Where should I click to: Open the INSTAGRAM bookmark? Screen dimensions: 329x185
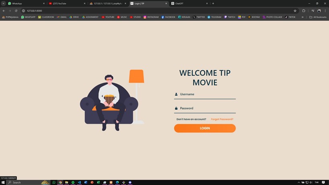click(x=151, y=17)
